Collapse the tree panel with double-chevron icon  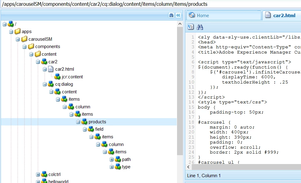tap(178, 15)
